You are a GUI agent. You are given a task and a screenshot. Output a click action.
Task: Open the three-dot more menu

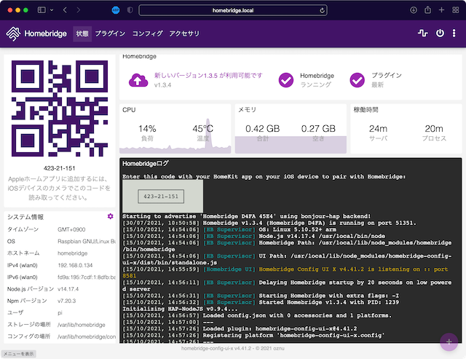[x=454, y=33]
